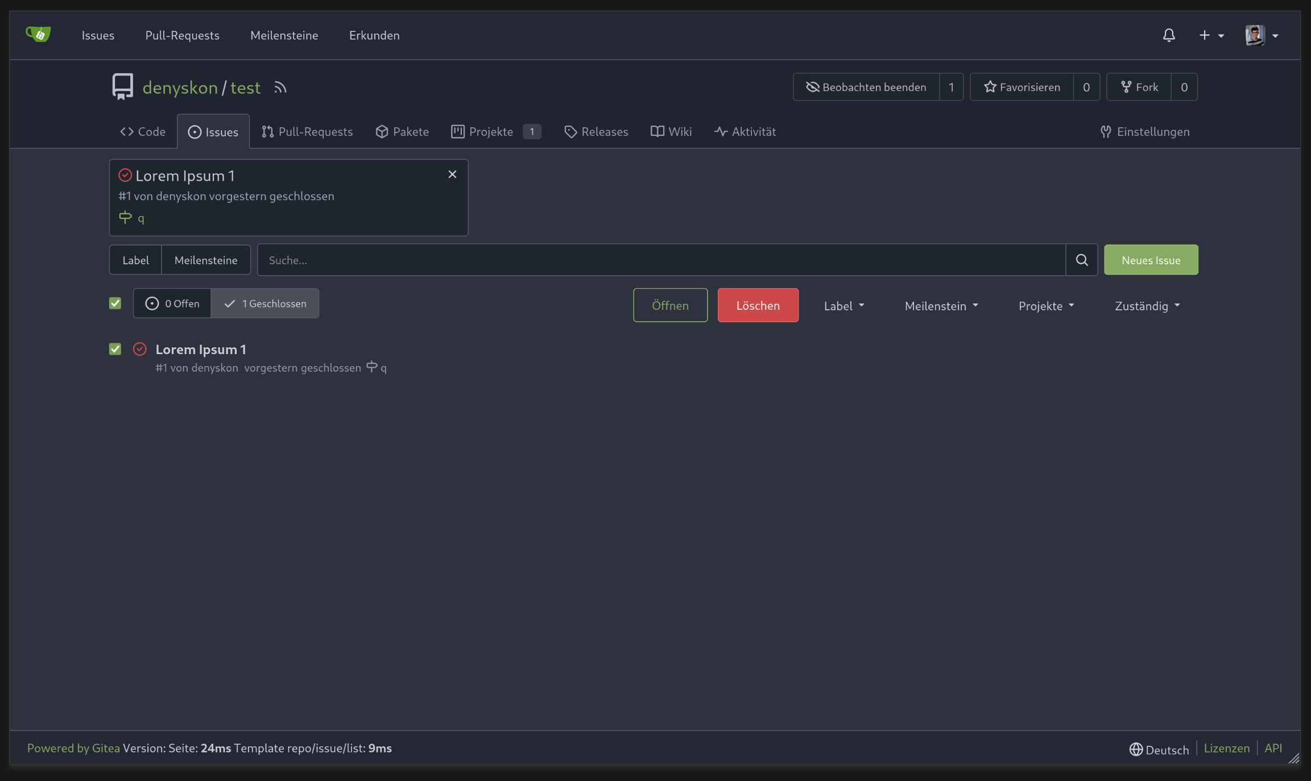The width and height of the screenshot is (1311, 781).
Task: Click Öffnen to reopen selected issues
Action: pyautogui.click(x=671, y=305)
